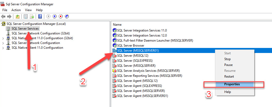Click icon of SQL Server Integration Services 12.0

pos(115,35)
